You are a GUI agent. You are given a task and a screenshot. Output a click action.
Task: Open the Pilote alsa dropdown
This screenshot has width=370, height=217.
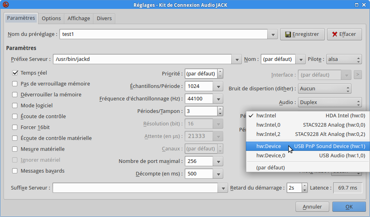click(344, 59)
